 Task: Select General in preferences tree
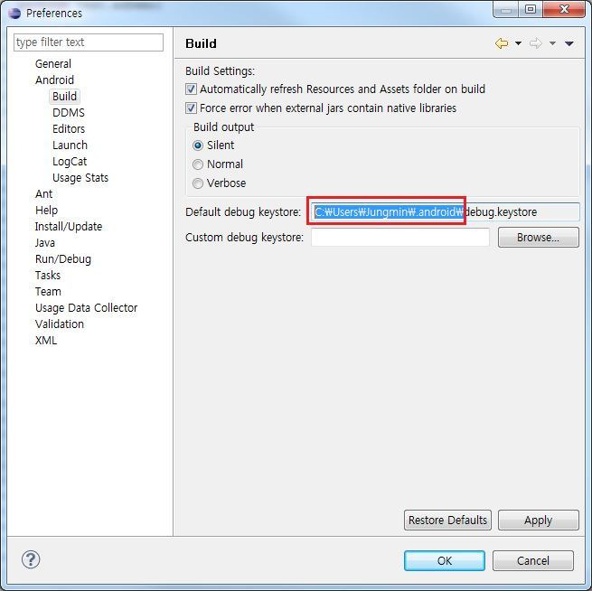pos(53,64)
